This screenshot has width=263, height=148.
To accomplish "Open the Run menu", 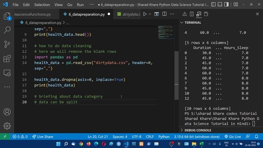I will [80, 5].
